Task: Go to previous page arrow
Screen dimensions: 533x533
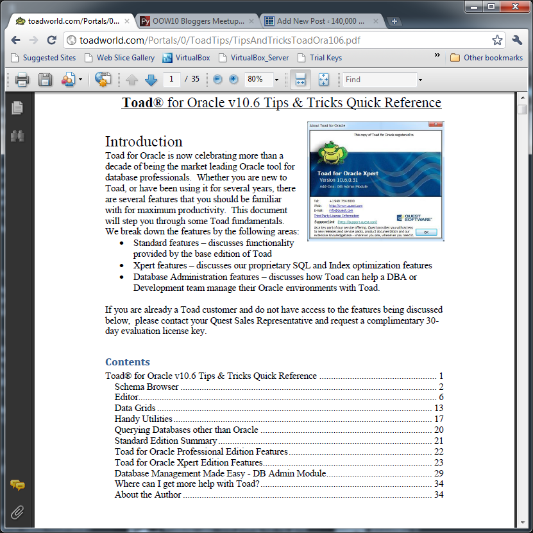Action: (x=131, y=80)
